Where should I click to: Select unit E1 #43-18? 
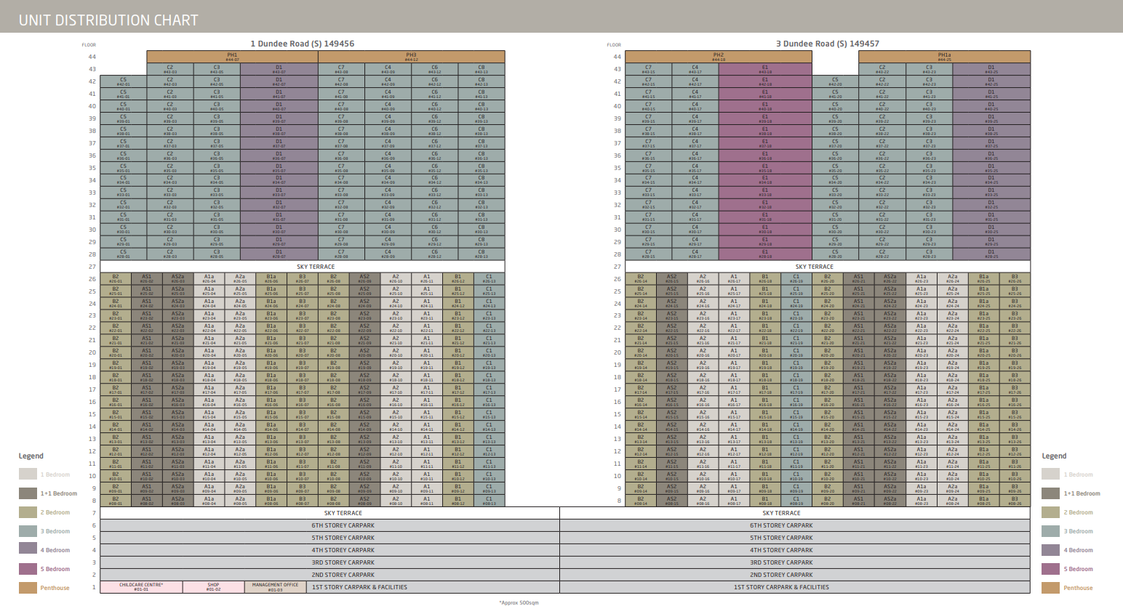click(765, 69)
